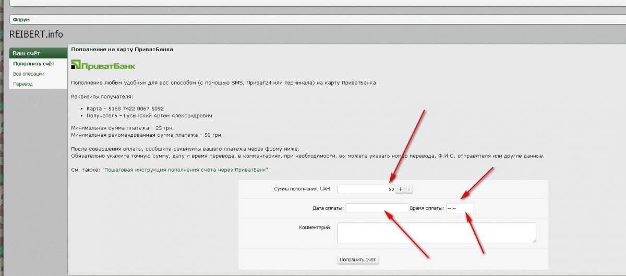Submit with Пополнить счет button
Screen dimensions: 626x276
click(x=358, y=259)
